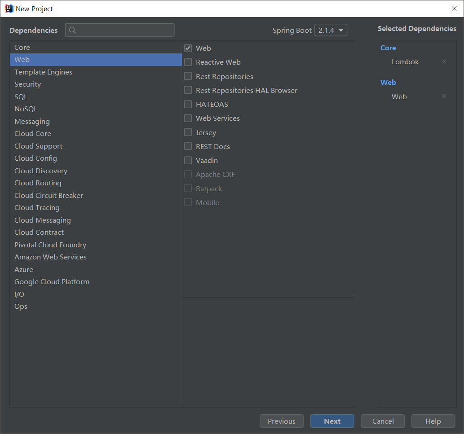Viewport: 464px width, 434px height.
Task: Click the disabled Mobile checkbox
Action: (188, 202)
